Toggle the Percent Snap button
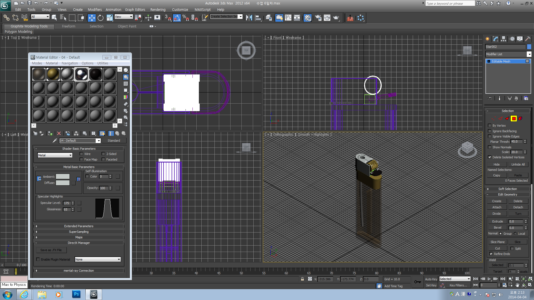This screenshot has width=534, height=300. click(x=186, y=18)
